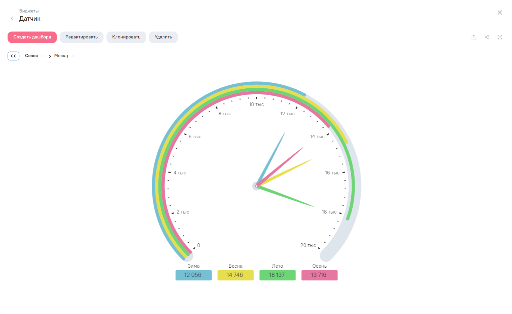
Task: Click the export/upload icon
Action: pos(474,37)
